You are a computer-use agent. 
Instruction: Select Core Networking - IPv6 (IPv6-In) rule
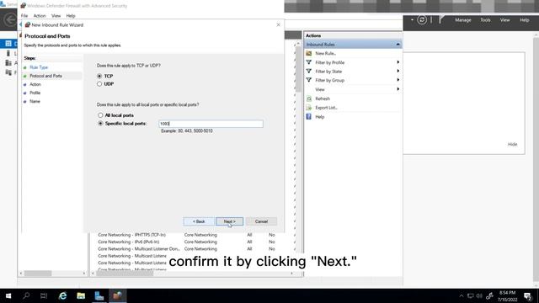129,242
